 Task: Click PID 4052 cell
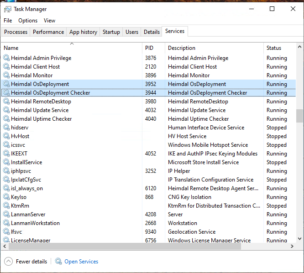[x=151, y=153]
